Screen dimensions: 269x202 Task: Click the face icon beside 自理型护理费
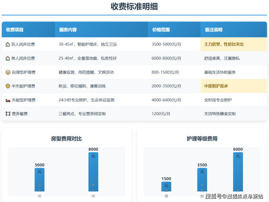click(8, 72)
